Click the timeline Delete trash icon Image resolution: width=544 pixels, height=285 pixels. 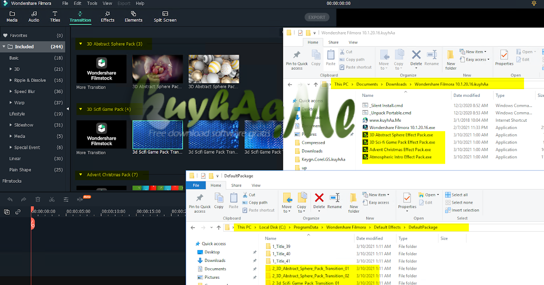click(38, 199)
